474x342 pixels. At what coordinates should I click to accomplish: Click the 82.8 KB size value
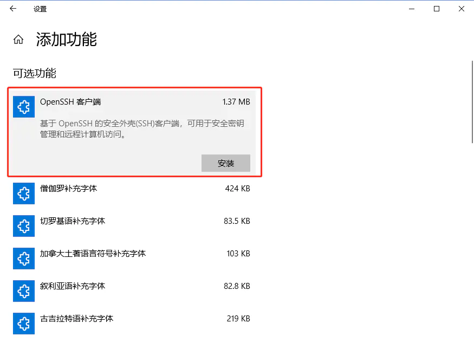click(237, 286)
